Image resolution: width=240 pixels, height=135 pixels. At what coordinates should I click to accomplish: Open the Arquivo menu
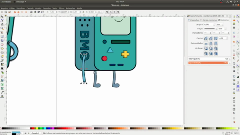(4, 8)
